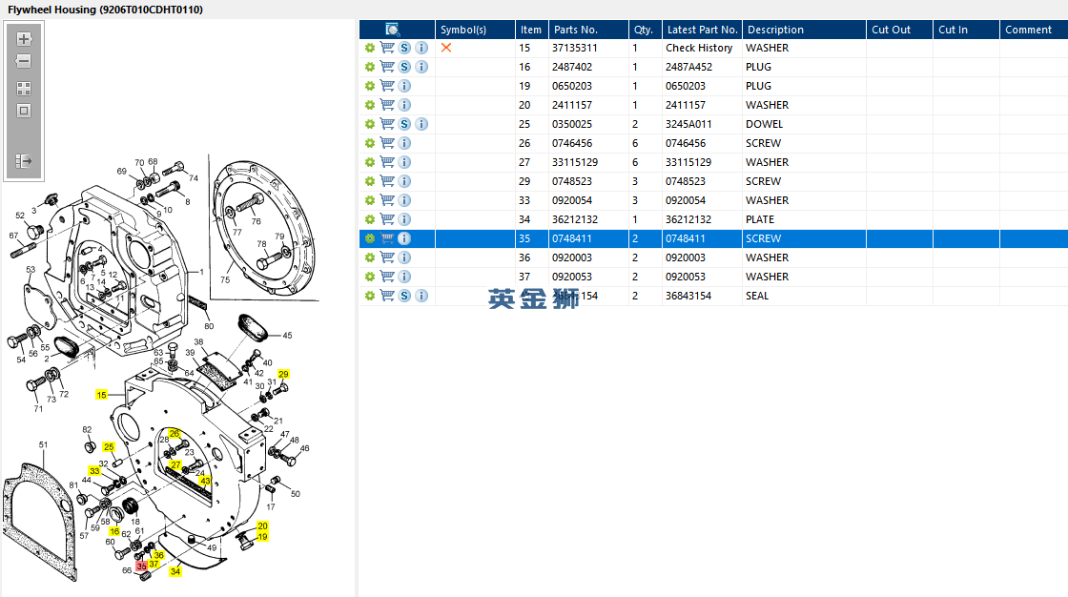Click yellow callout 43 in the diagram
This screenshot has height=597, width=1068.
click(205, 481)
